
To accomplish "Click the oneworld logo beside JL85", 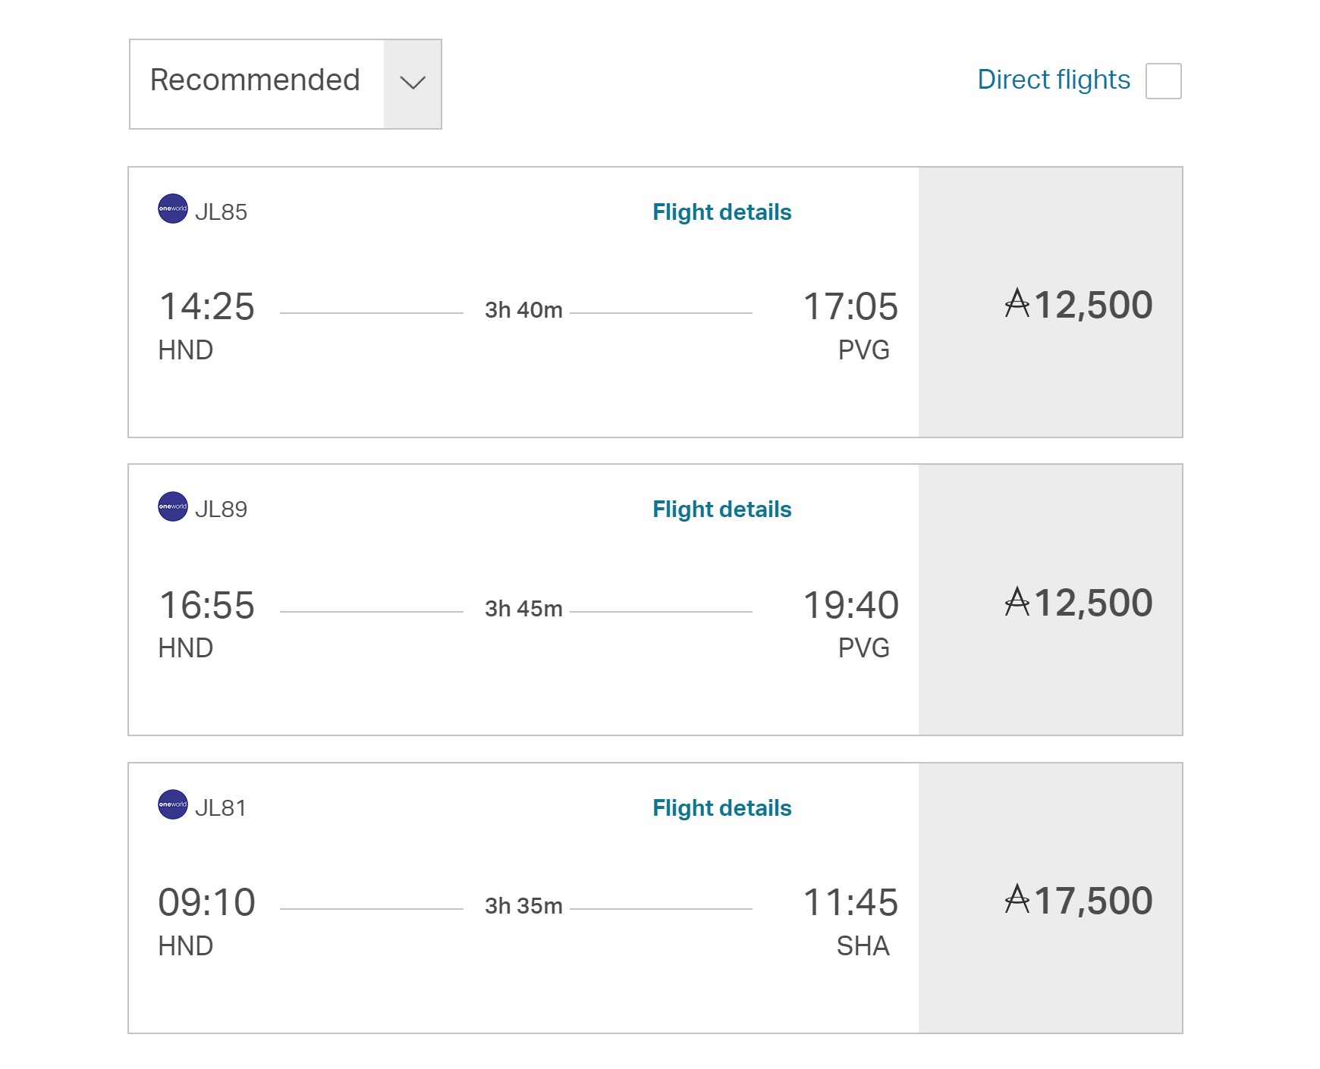I will pos(172,208).
